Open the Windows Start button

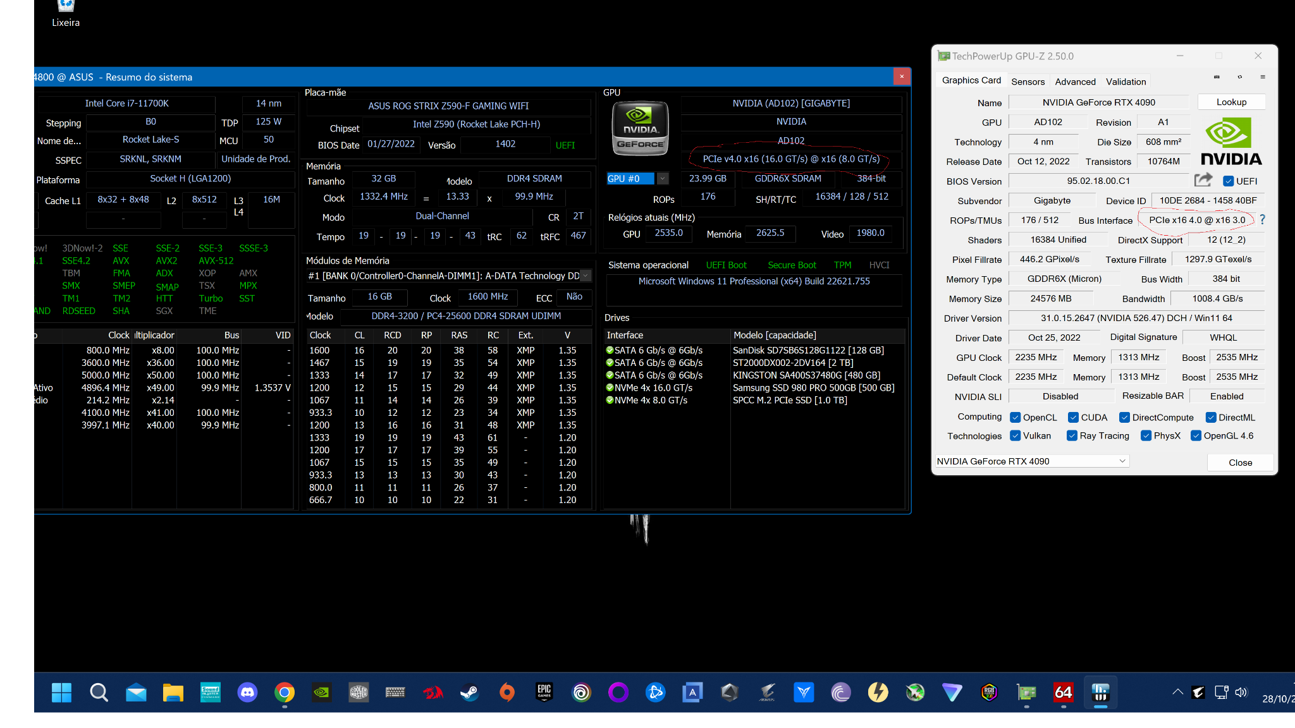pos(61,693)
